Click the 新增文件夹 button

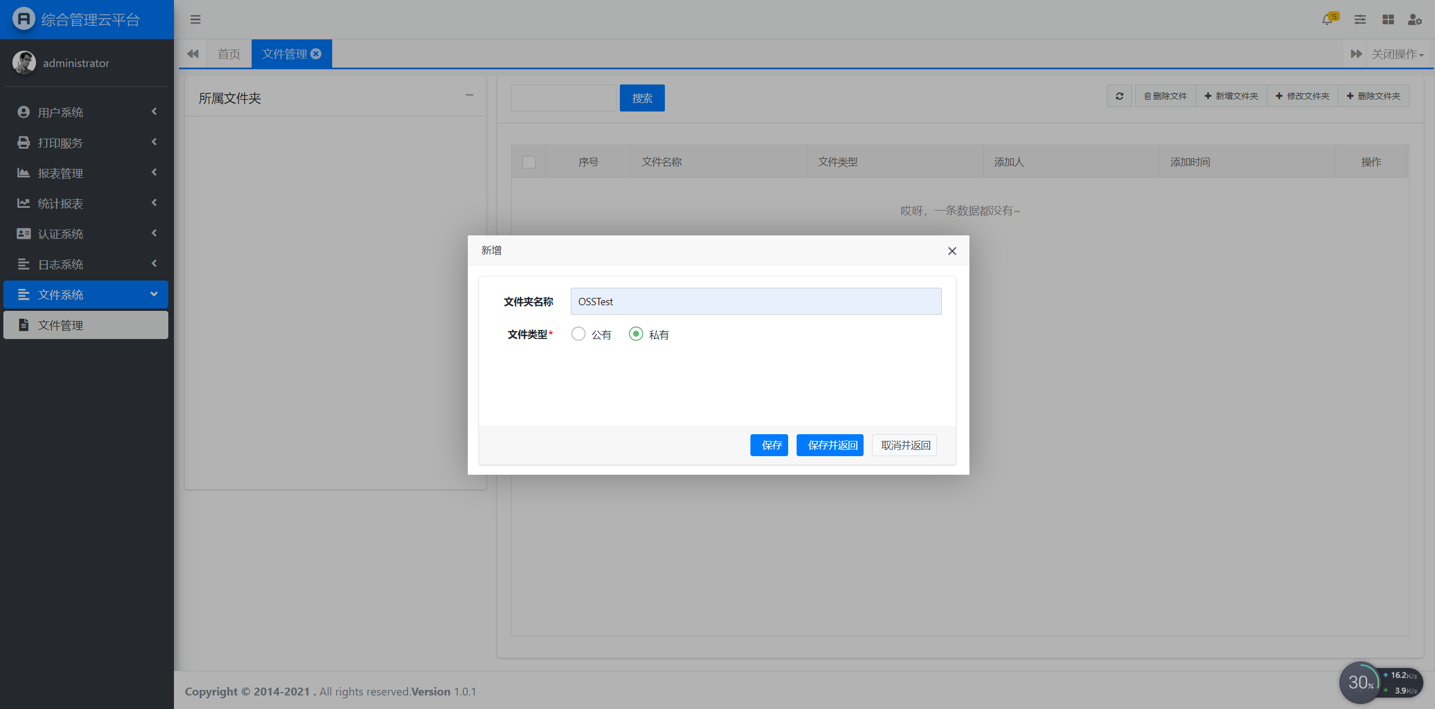[1231, 96]
